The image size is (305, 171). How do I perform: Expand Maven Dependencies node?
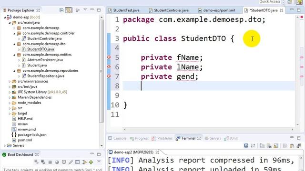tap(10, 97)
